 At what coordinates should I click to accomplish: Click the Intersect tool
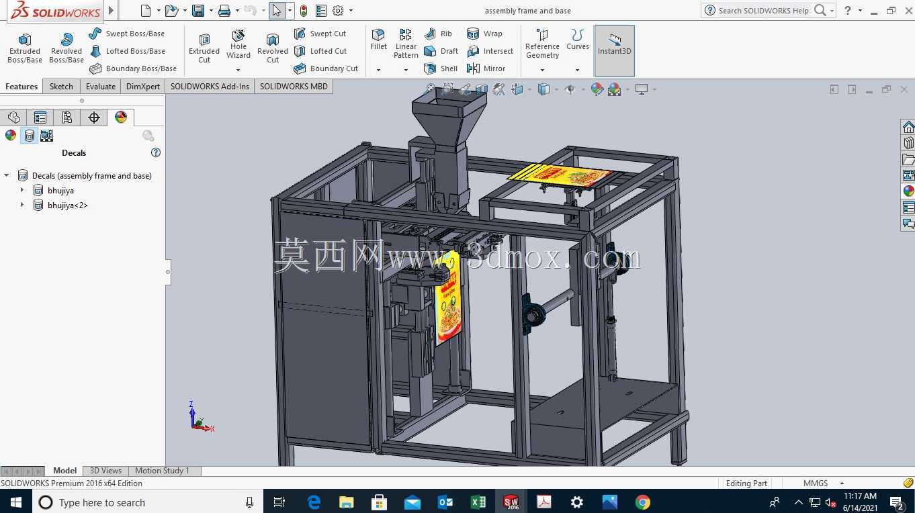490,51
